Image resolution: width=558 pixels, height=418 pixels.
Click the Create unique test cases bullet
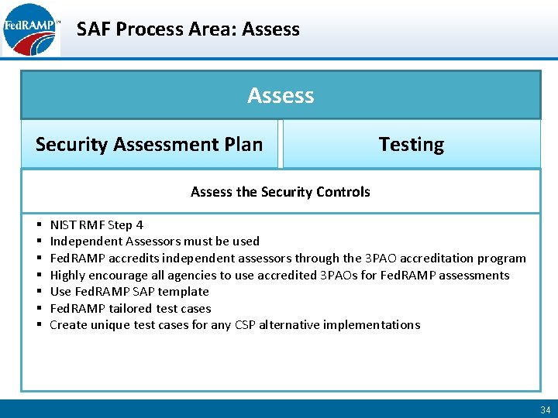pyautogui.click(x=236, y=325)
